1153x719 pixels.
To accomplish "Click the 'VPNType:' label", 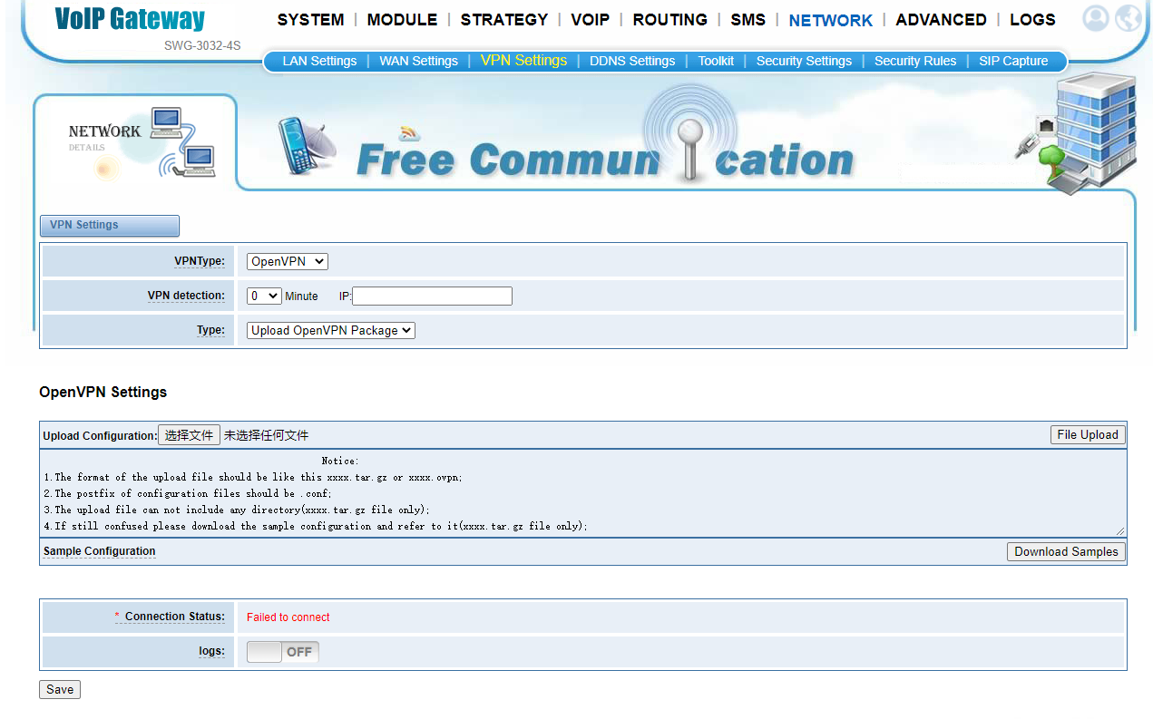I will (200, 261).
